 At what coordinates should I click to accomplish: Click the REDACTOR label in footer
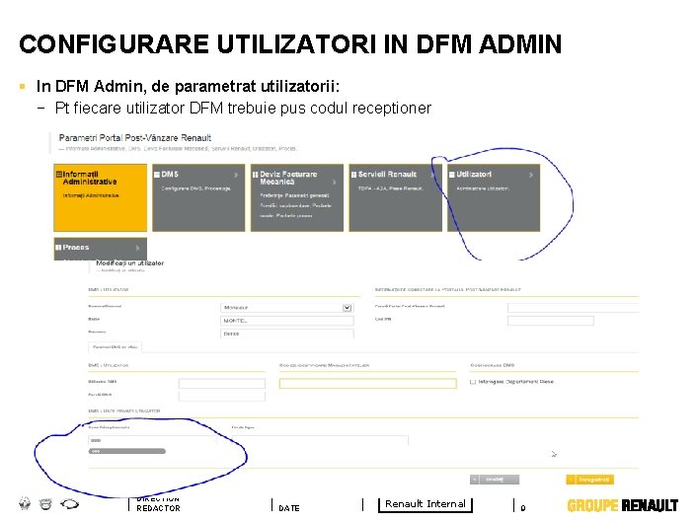(158, 508)
